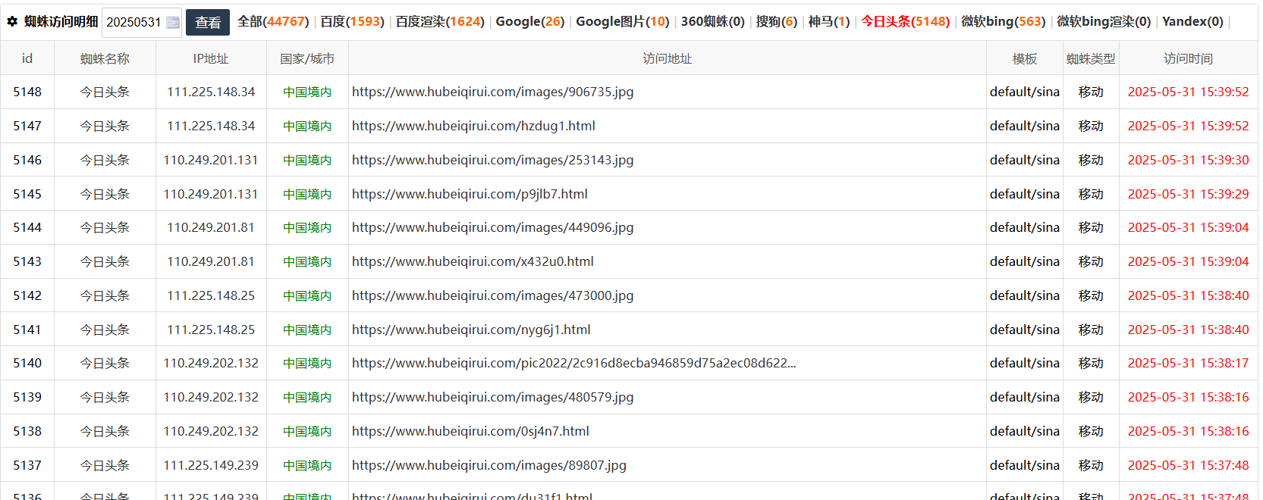Select the 今日头条(5148) filter

pos(906,22)
